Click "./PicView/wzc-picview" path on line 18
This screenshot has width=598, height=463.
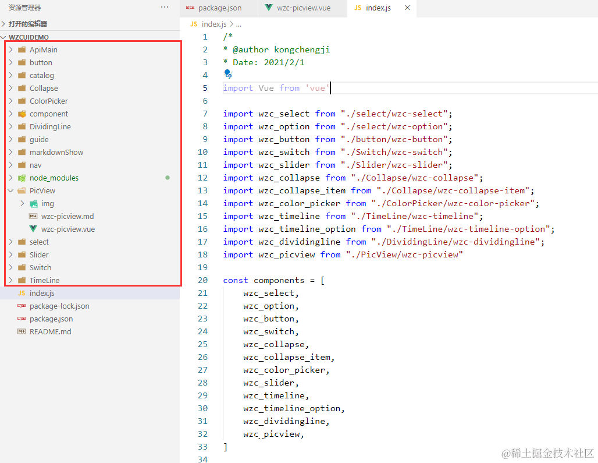(x=404, y=255)
